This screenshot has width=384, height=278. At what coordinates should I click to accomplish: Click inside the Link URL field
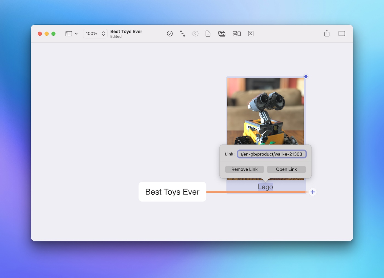pos(272,154)
